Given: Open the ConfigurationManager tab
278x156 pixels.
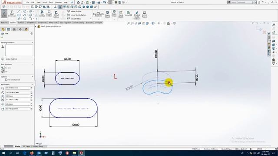Looking at the screenshot, I should (x=14, y=29).
